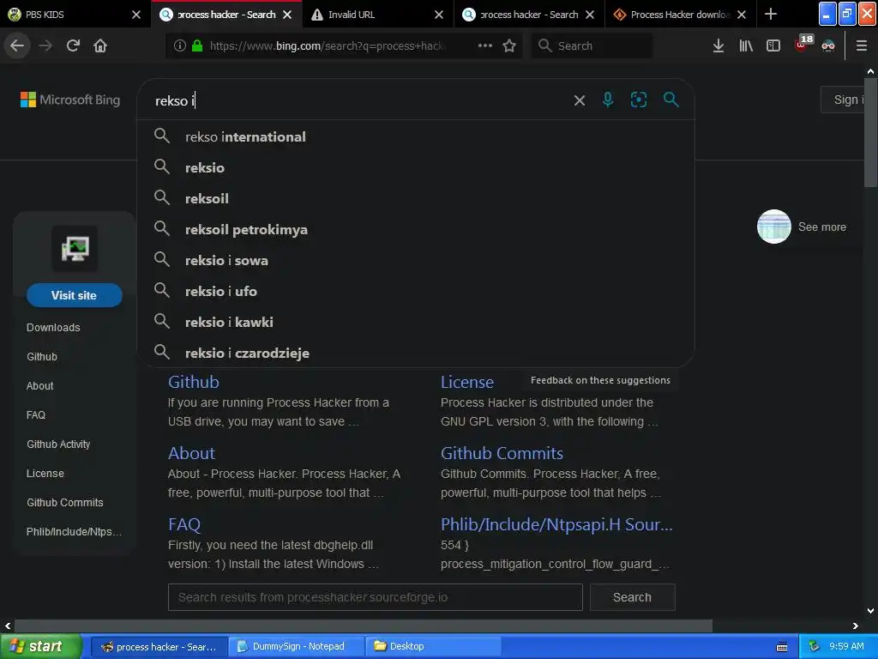Clear the Bing search box text
878x659 pixels.
pyautogui.click(x=580, y=100)
